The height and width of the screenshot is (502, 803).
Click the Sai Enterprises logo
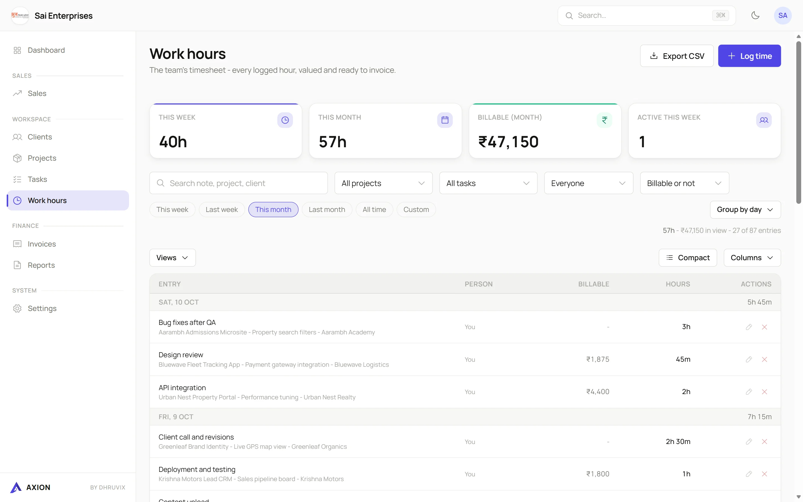pyautogui.click(x=20, y=15)
